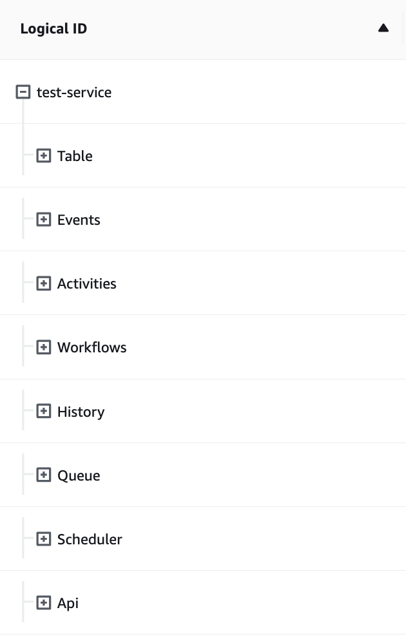Expand the History node
The height and width of the screenshot is (639, 406).
[x=43, y=411]
